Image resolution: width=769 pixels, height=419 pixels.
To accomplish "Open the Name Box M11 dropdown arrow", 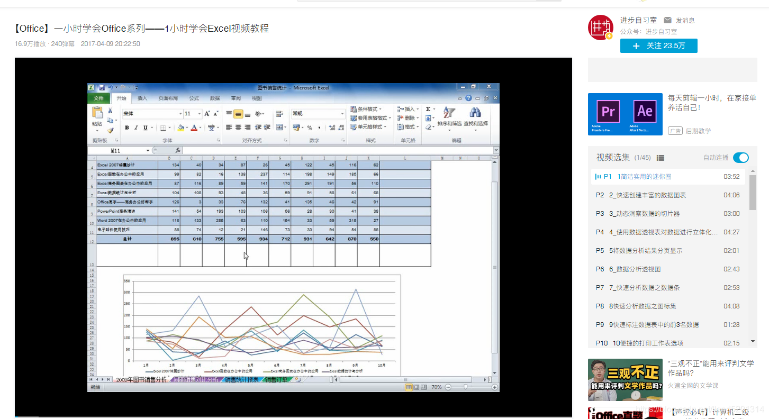I will (x=148, y=151).
